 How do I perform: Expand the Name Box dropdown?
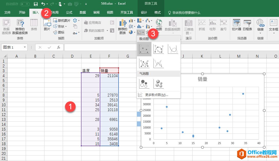25,47
